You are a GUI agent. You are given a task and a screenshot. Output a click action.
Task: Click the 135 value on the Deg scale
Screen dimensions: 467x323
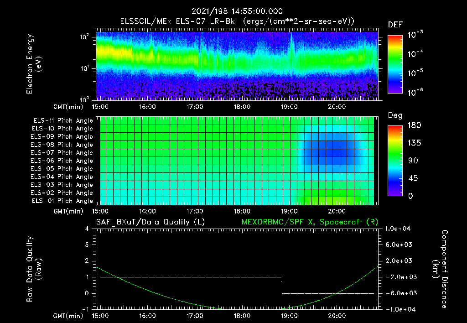pyautogui.click(x=414, y=143)
